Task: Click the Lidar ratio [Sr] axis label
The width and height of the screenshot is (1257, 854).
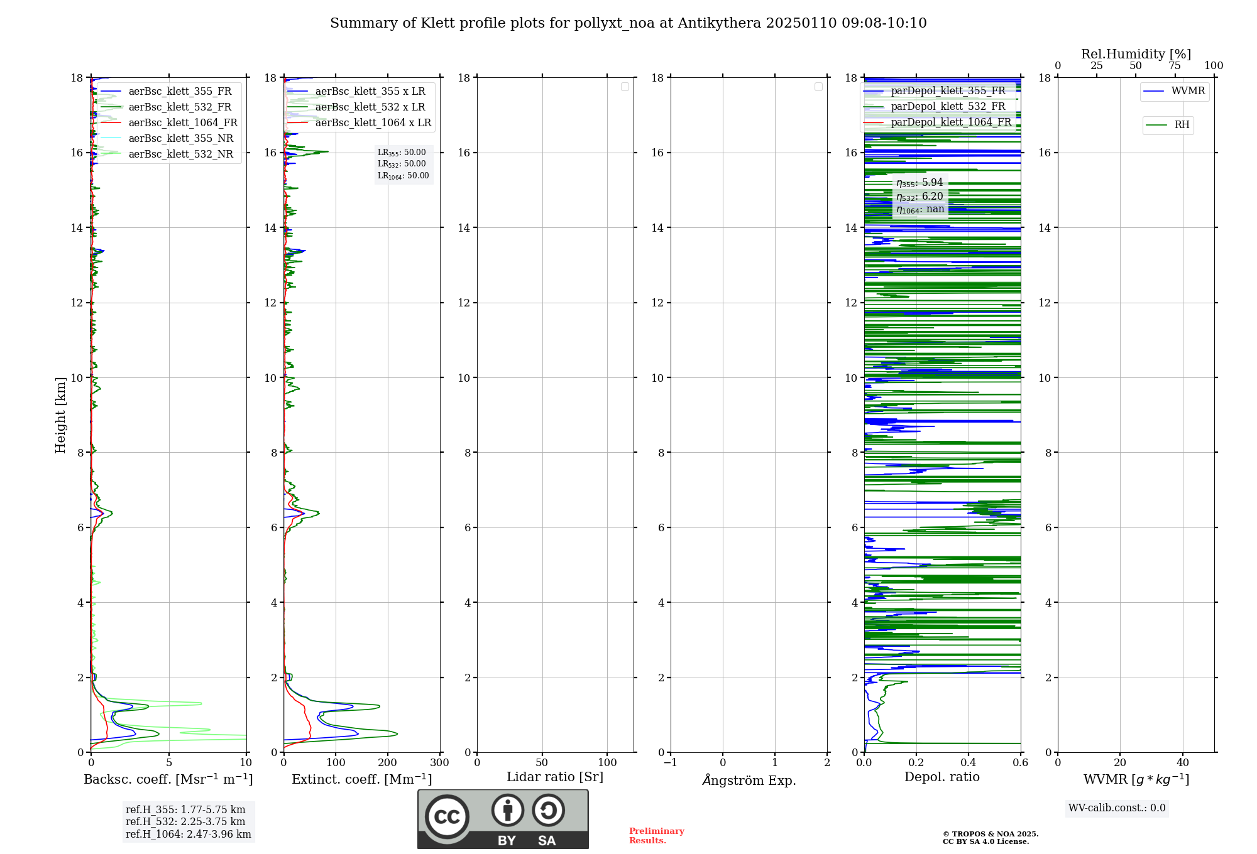Action: pos(555,777)
